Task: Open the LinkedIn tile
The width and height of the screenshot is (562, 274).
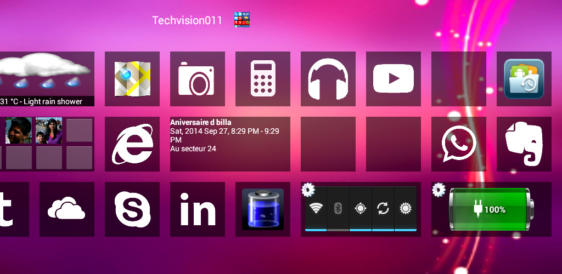Action: (x=198, y=209)
